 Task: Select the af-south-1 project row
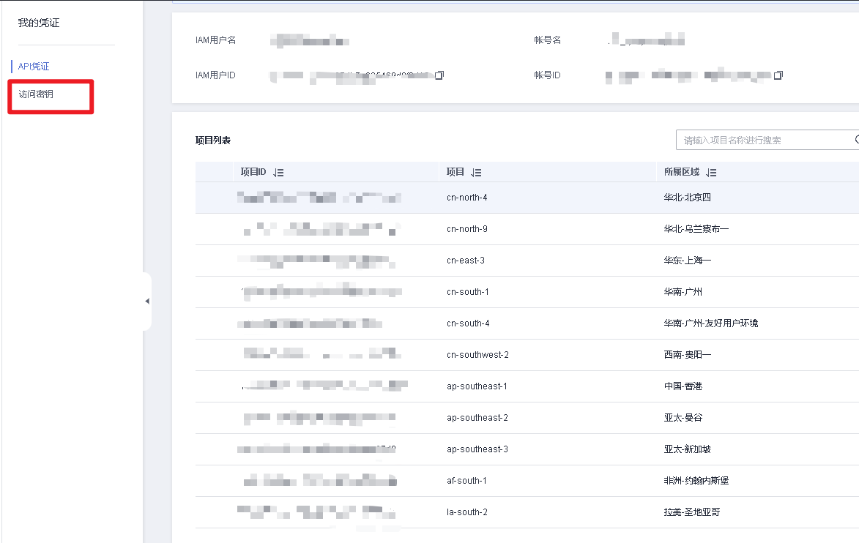click(x=466, y=481)
